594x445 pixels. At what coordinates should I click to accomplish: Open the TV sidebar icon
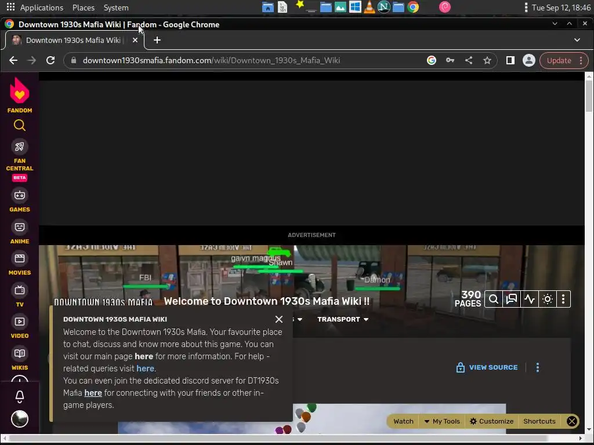[x=20, y=290]
